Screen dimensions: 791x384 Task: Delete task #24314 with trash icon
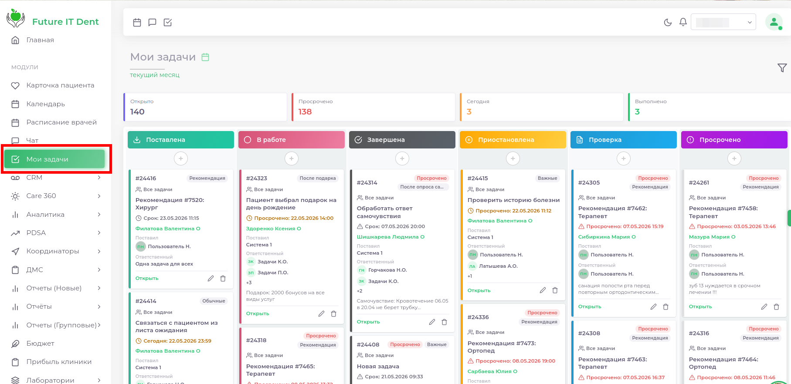click(445, 322)
